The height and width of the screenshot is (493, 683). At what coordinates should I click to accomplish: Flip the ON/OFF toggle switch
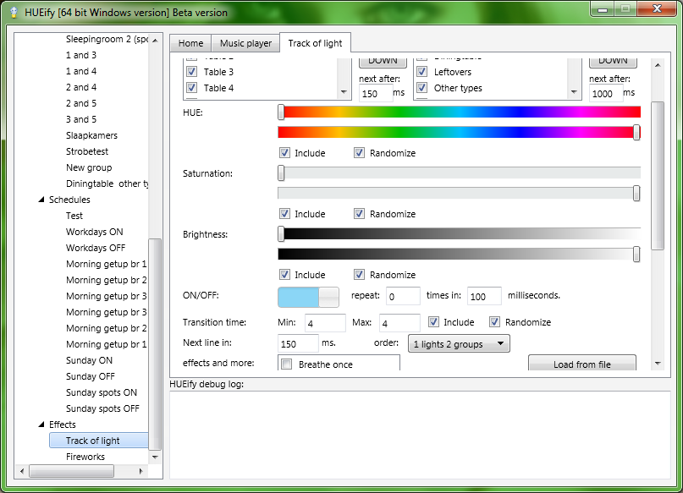(x=308, y=297)
